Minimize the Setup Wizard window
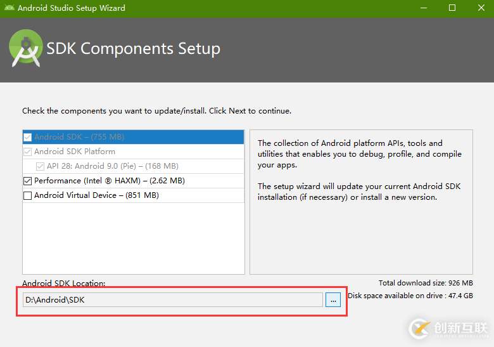 [x=424, y=8]
